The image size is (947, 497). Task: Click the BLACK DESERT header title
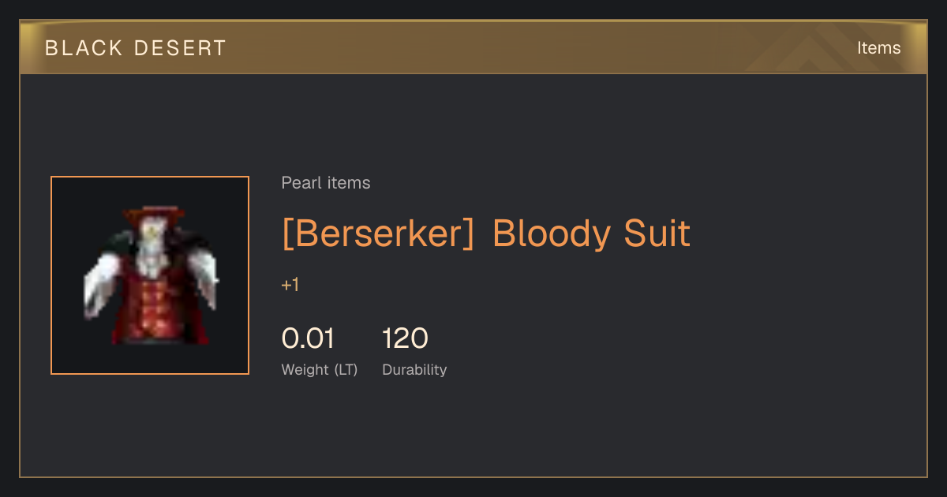click(x=136, y=48)
